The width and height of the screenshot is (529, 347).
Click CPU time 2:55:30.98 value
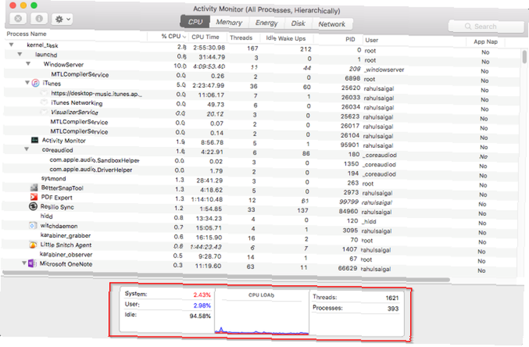point(209,47)
